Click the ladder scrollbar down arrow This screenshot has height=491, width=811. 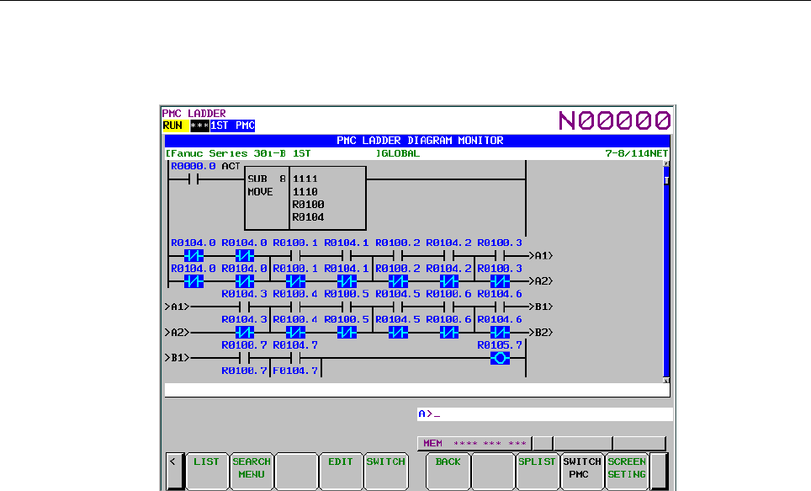pos(666,380)
